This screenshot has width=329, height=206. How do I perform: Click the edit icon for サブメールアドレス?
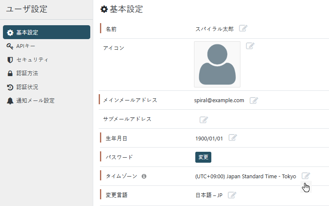pyautogui.click(x=204, y=120)
